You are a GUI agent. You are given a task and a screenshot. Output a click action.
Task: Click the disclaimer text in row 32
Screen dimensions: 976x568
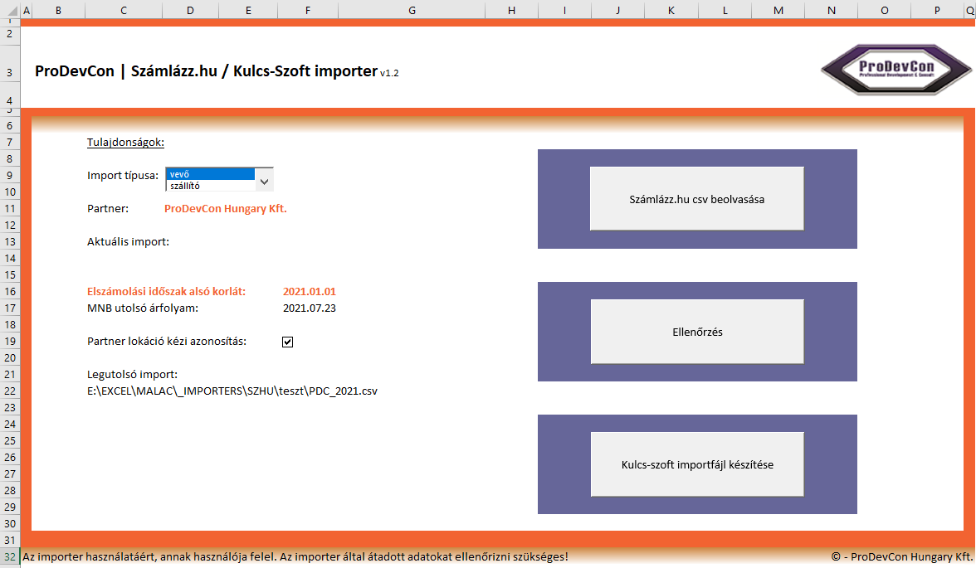(x=295, y=556)
